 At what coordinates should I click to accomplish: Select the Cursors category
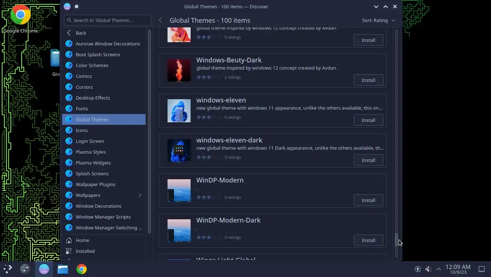point(104,87)
